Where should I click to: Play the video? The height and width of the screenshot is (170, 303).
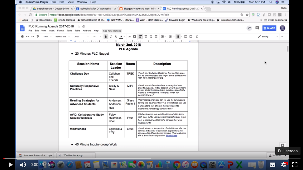coord(10,165)
